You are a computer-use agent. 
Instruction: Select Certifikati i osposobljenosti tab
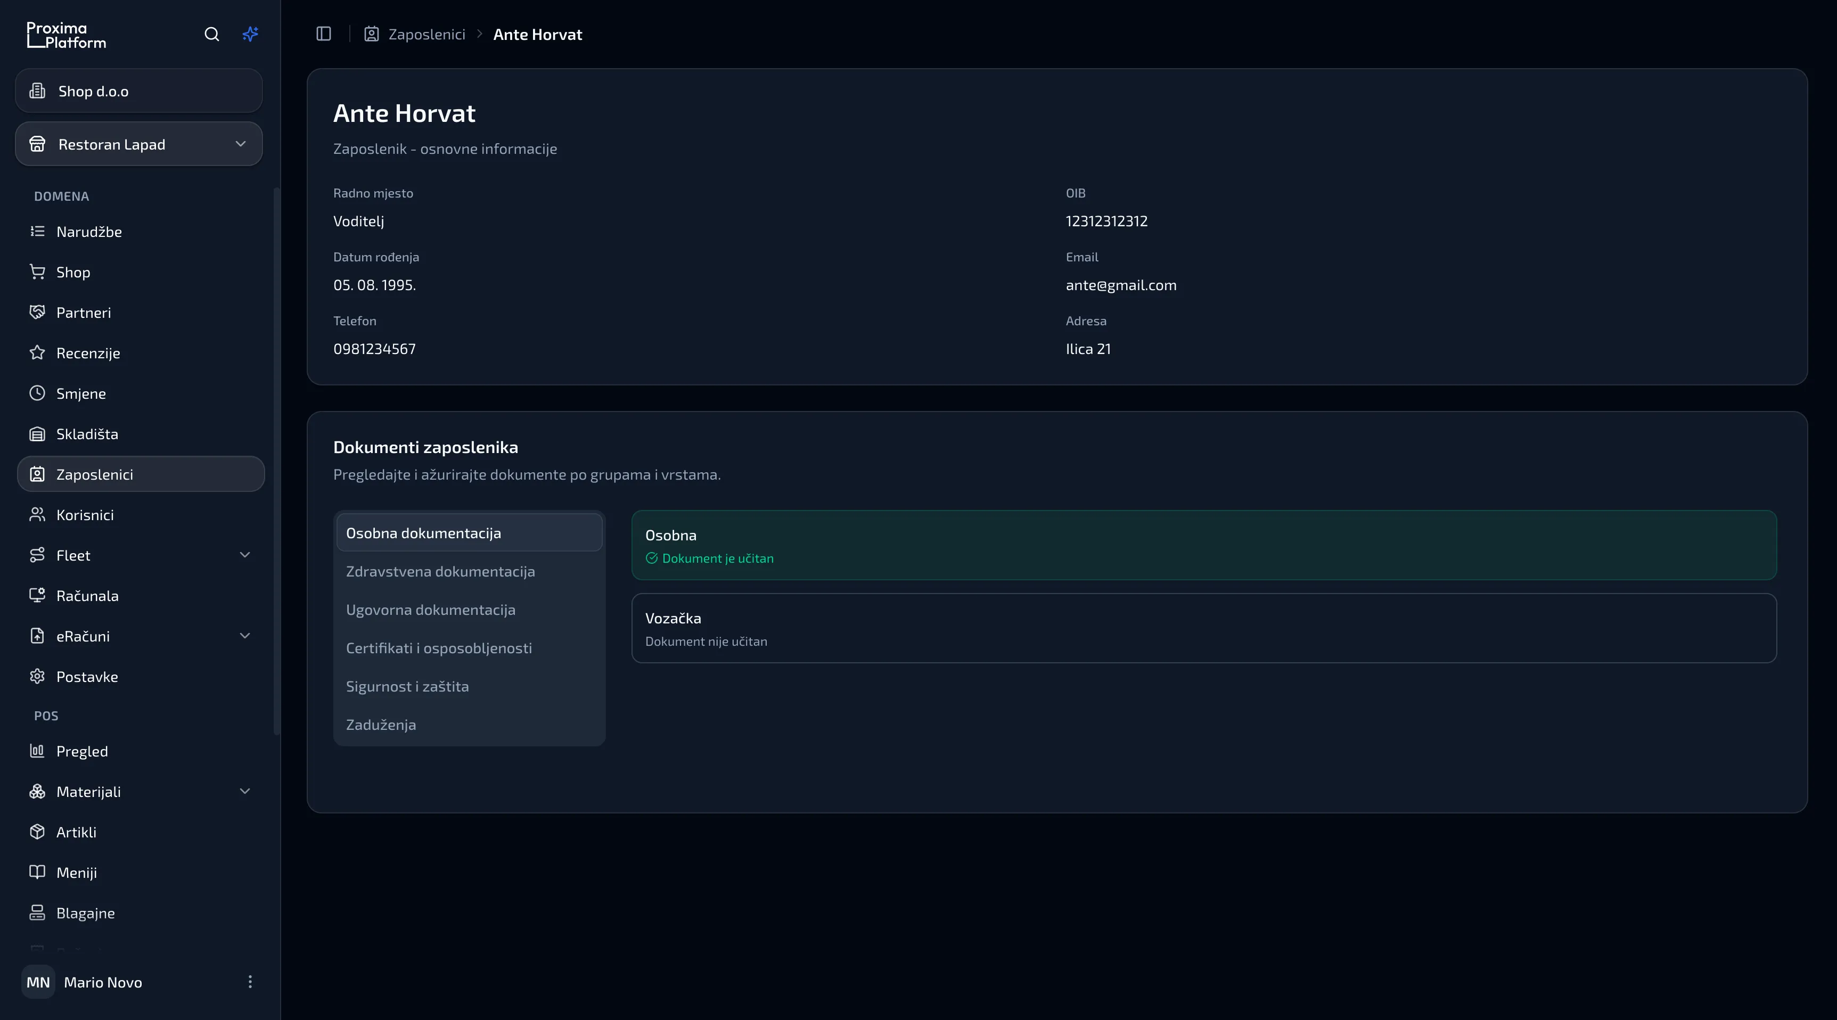469,648
